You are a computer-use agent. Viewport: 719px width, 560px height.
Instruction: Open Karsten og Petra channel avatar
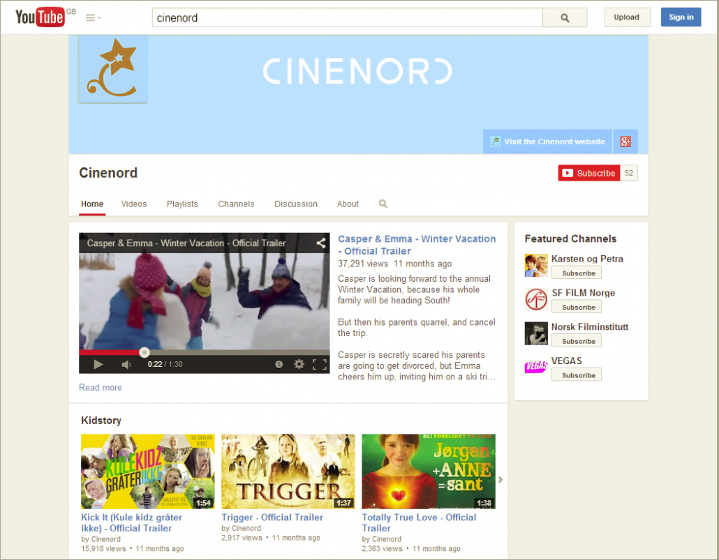pyautogui.click(x=536, y=266)
